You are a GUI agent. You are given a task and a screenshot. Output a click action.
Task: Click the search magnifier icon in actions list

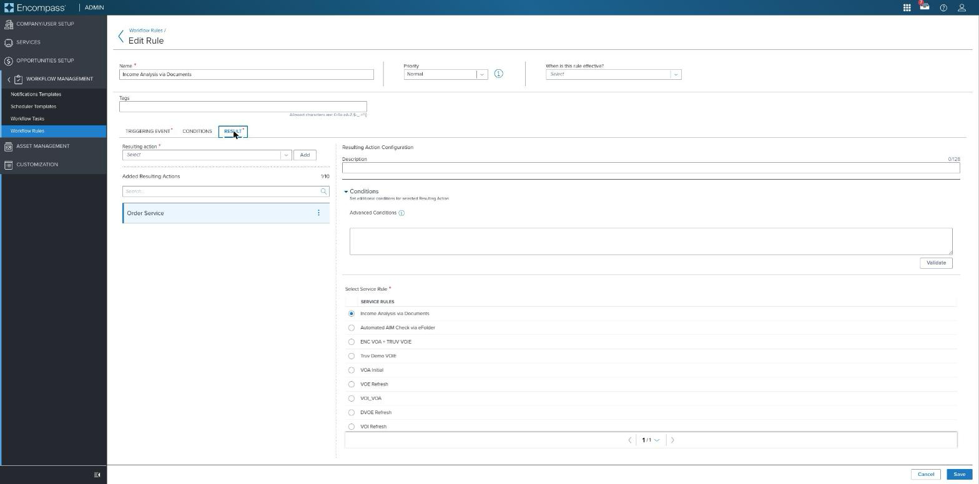pyautogui.click(x=323, y=191)
